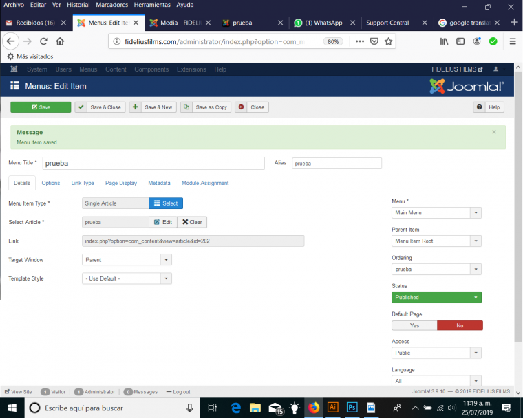
Task: Set Default Page to No
Action: [x=460, y=325]
